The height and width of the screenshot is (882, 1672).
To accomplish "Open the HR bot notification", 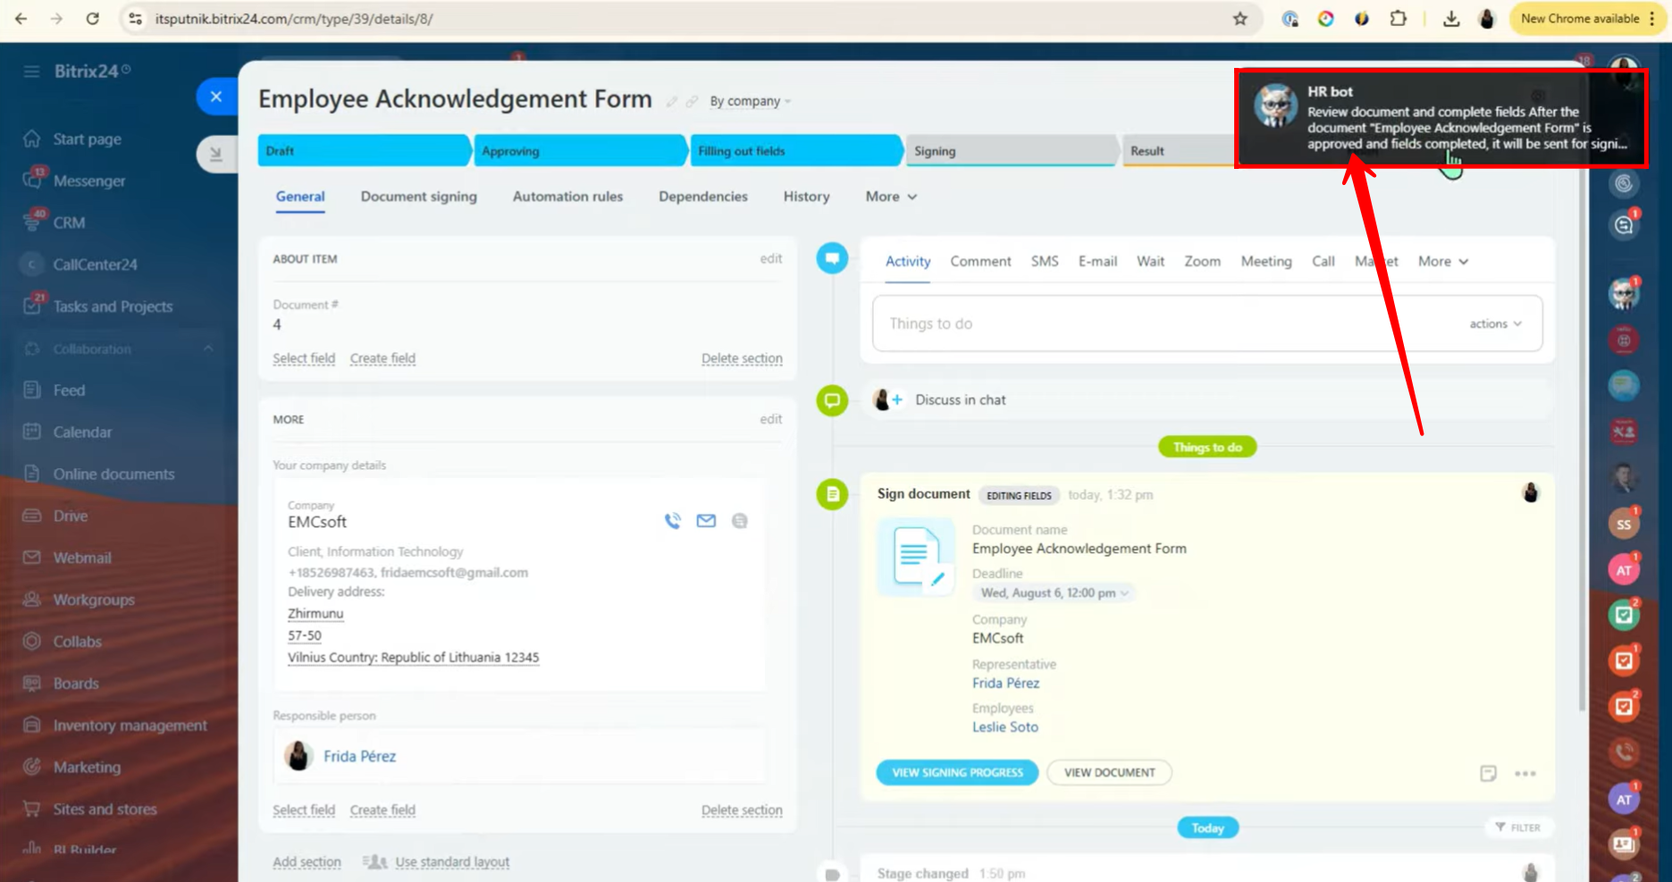I will point(1441,118).
